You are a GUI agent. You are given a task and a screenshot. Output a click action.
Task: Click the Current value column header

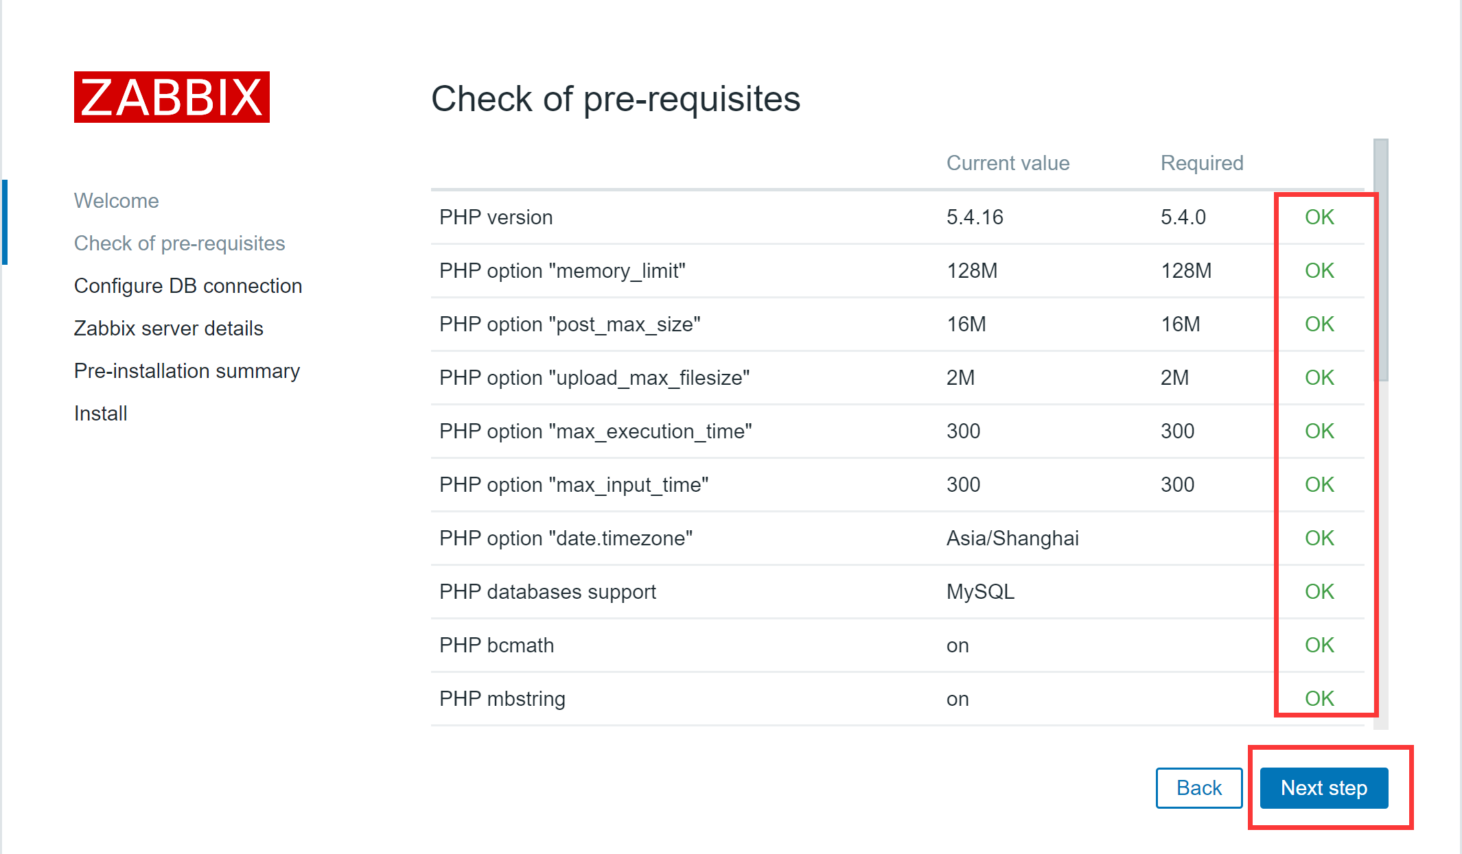click(1007, 163)
